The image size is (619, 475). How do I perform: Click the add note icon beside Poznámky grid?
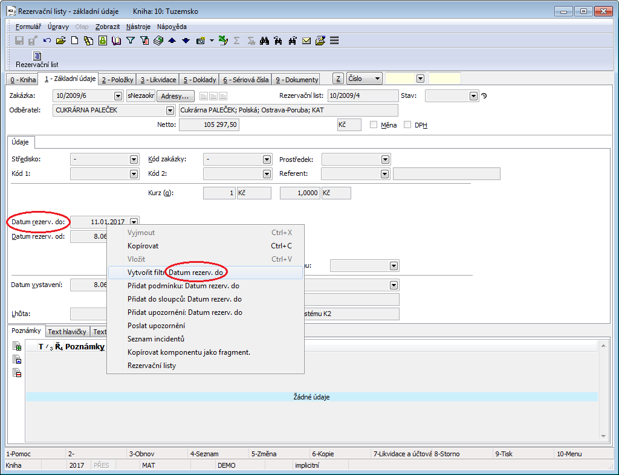18,347
